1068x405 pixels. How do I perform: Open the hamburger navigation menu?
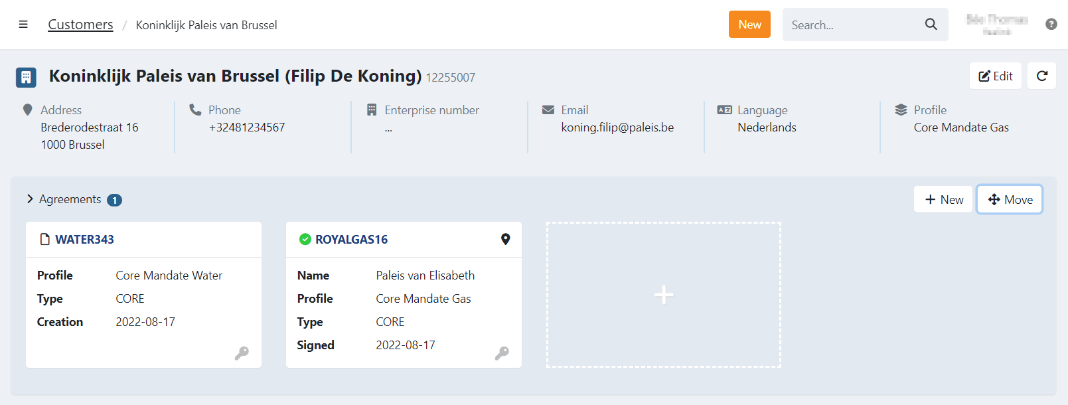23,25
